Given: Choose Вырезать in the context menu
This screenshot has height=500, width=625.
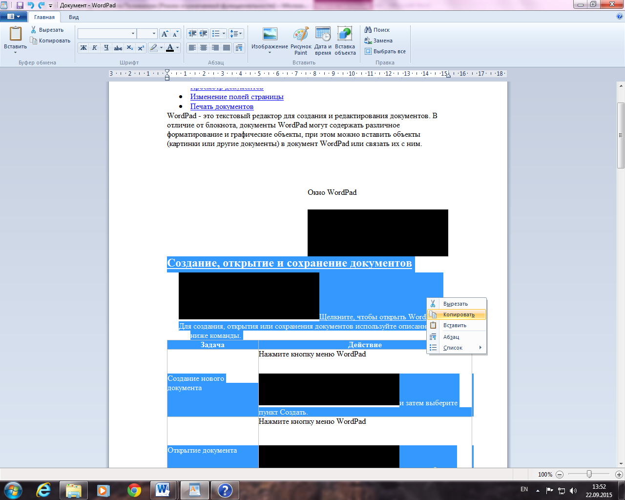Looking at the screenshot, I should (x=457, y=304).
